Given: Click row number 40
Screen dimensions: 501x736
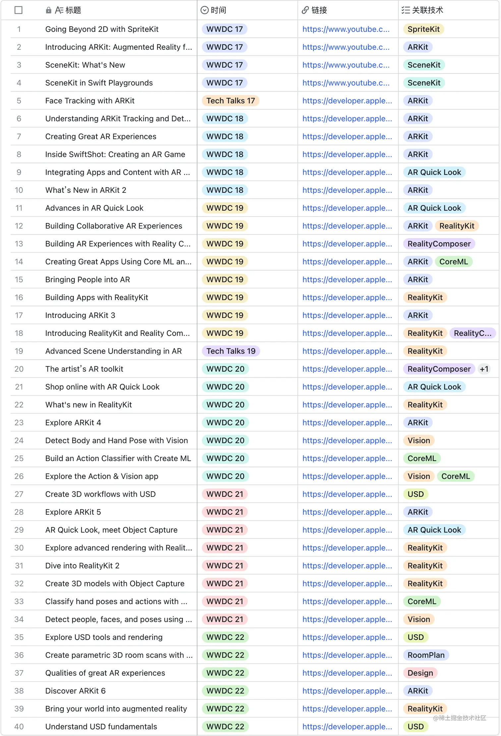Looking at the screenshot, I should [19, 727].
